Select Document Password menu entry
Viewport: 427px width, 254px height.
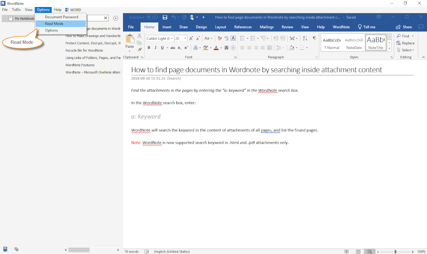pyautogui.click(x=62, y=17)
